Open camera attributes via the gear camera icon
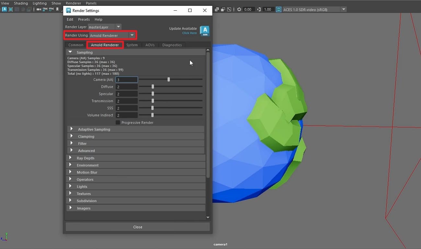Viewport: 421px width, 249px height. 51,9
